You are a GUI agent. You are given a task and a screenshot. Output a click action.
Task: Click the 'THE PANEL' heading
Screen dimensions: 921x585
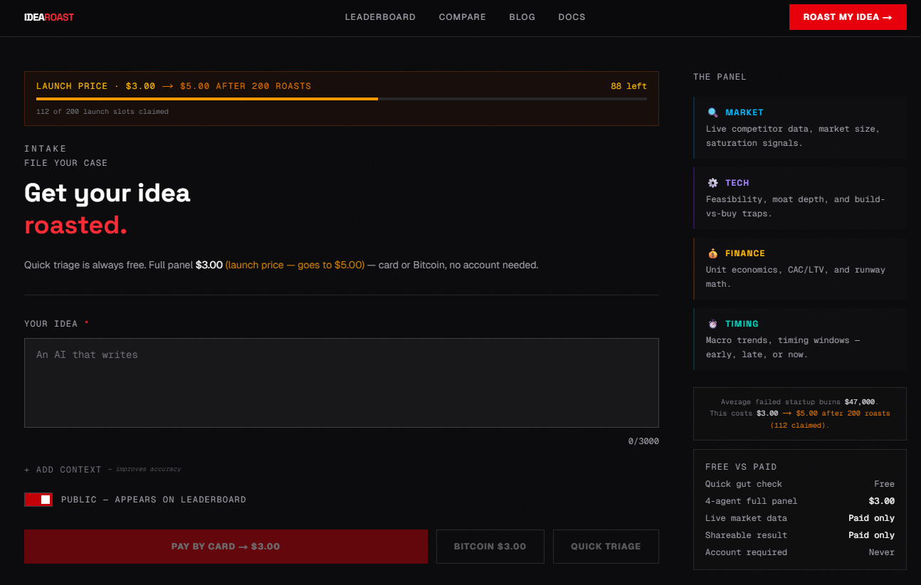point(720,77)
